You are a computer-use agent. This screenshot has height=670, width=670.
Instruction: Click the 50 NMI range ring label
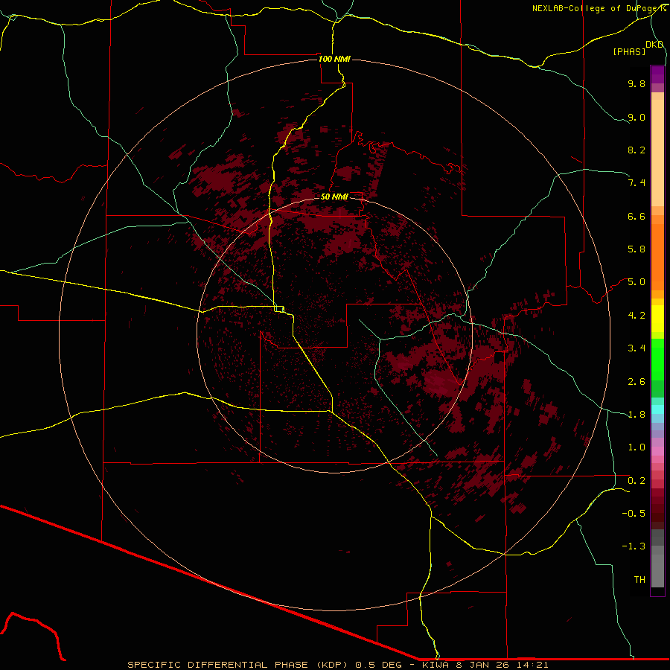click(x=334, y=197)
